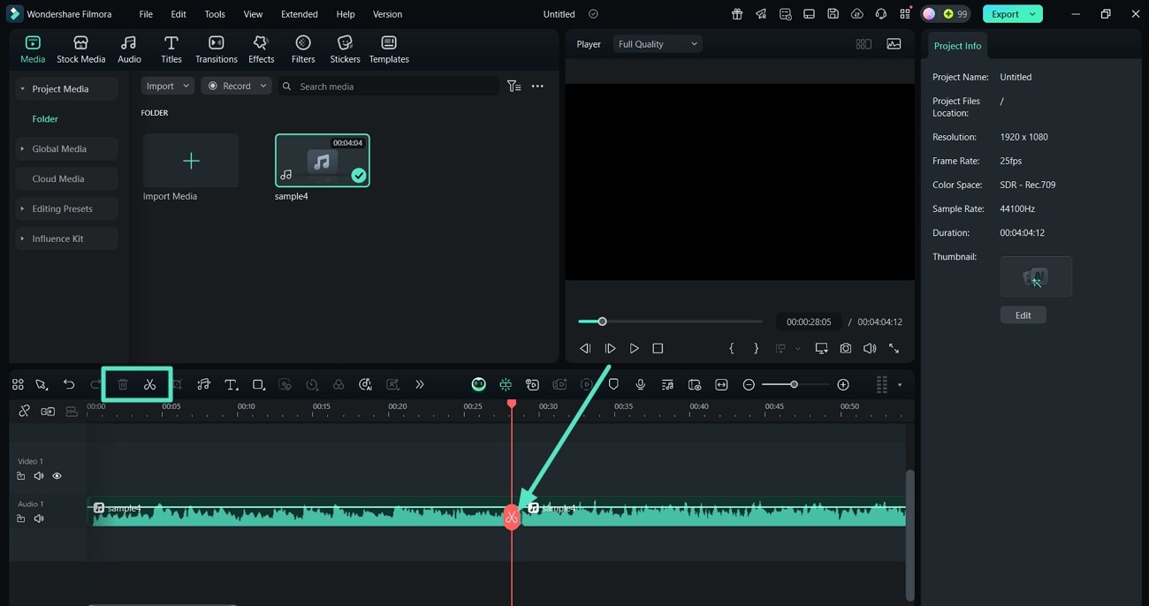The image size is (1149, 606).
Task: Click the AI audio tool icon
Action: 365,384
